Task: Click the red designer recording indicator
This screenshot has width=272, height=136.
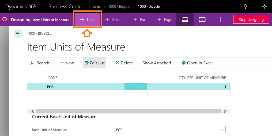Action: click(5, 20)
